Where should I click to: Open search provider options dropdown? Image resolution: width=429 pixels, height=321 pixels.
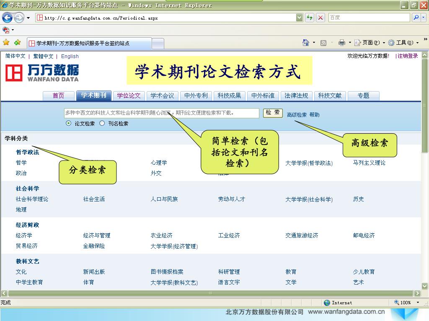(x=424, y=18)
